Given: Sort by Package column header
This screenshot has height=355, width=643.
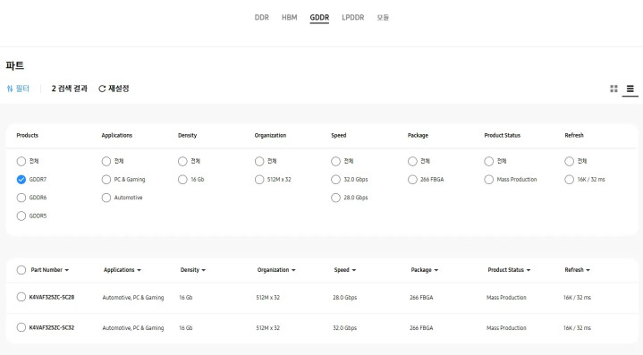Looking at the screenshot, I should coord(425,270).
